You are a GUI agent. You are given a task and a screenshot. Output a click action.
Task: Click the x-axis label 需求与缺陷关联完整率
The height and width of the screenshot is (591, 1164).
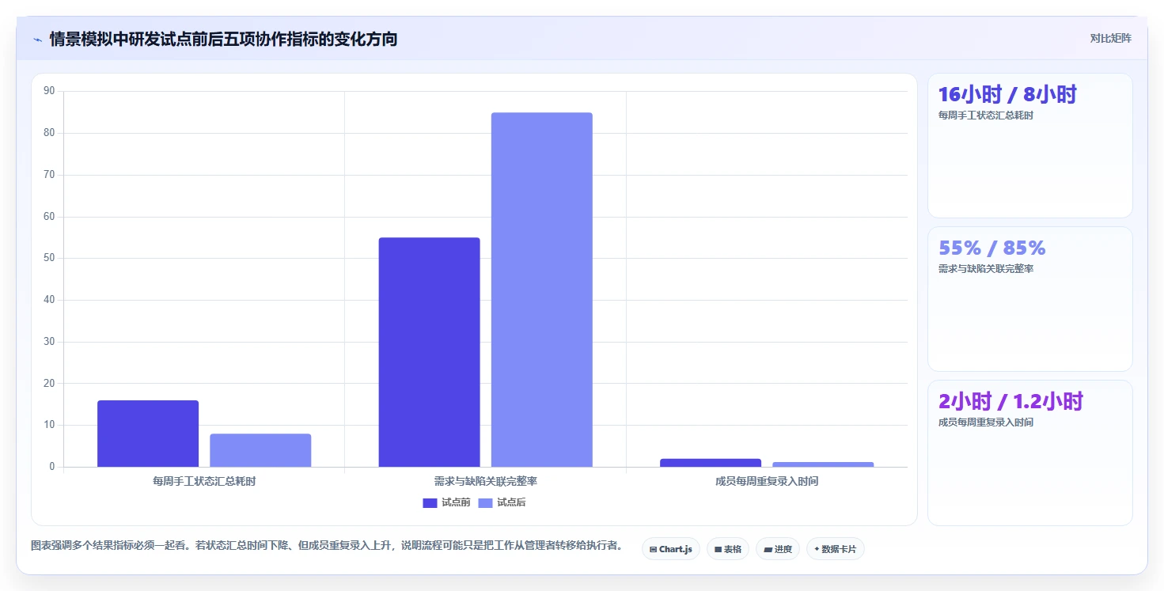click(485, 481)
